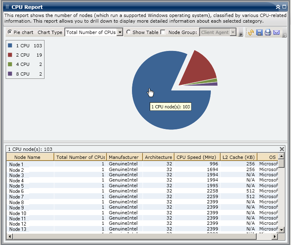Sort by the CPU Speed (MHz) column header
The width and height of the screenshot is (291, 245).
coord(197,157)
